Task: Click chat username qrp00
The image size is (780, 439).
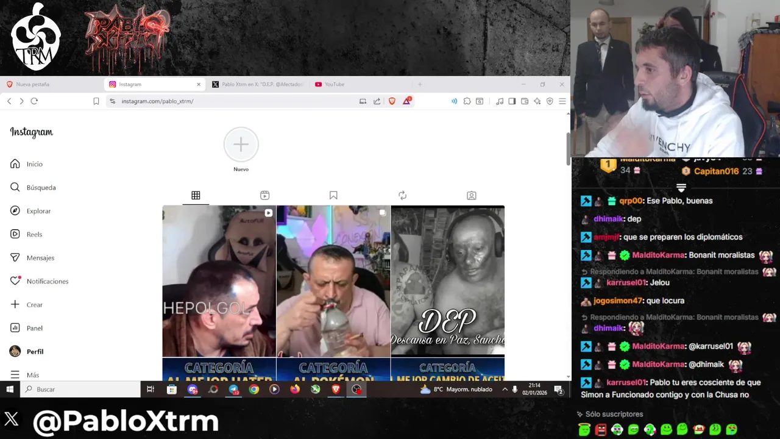Action: coord(631,201)
